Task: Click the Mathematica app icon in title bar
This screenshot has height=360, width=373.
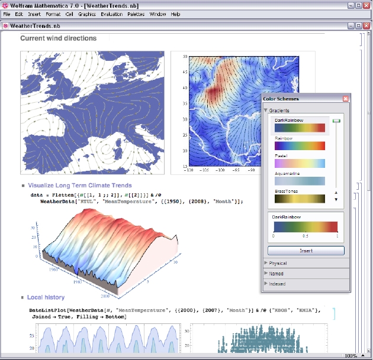Action: [x=5, y=5]
